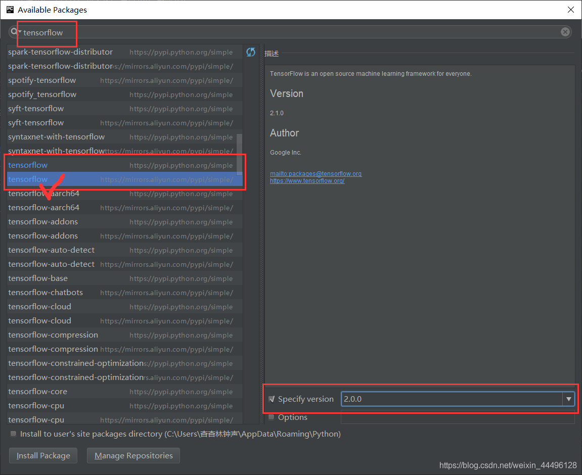Open the version dropdown arrow
The width and height of the screenshot is (582, 475).
click(x=569, y=399)
